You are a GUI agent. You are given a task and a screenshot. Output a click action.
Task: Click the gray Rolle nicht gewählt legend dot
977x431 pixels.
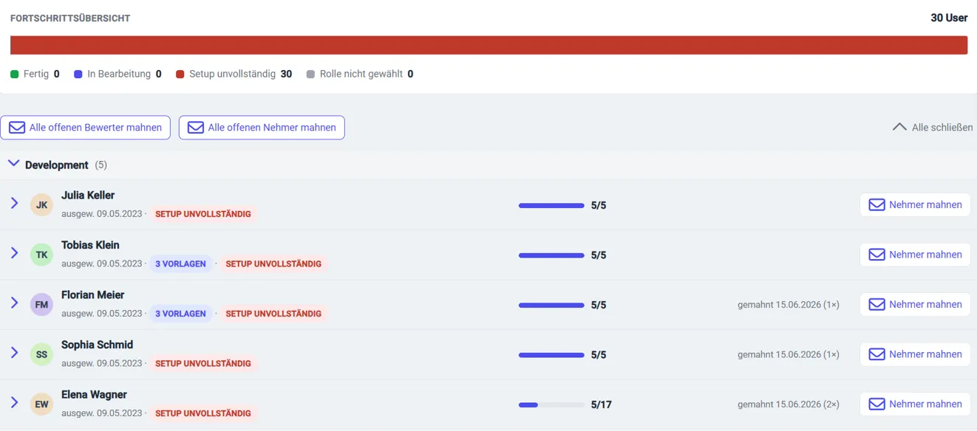(310, 75)
